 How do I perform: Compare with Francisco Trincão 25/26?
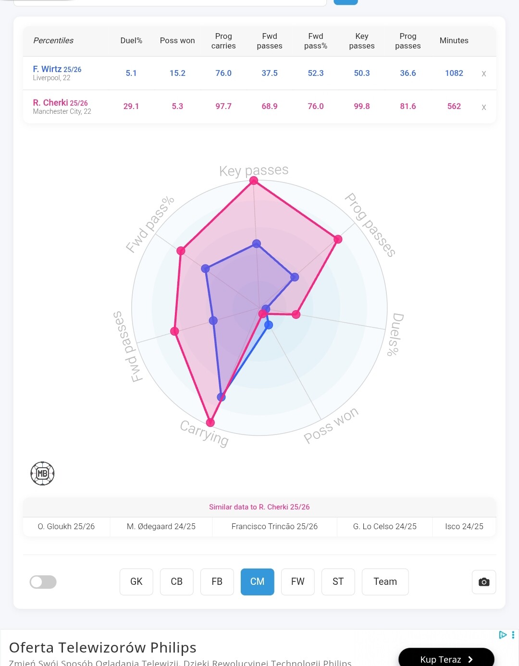click(x=274, y=526)
